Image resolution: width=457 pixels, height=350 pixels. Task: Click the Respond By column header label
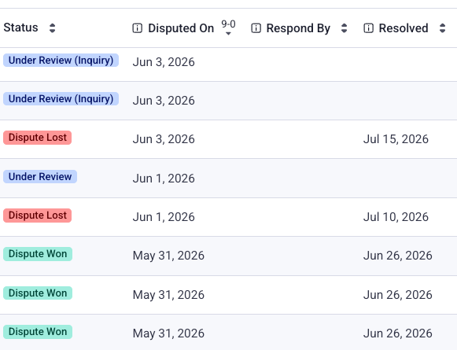coord(298,28)
